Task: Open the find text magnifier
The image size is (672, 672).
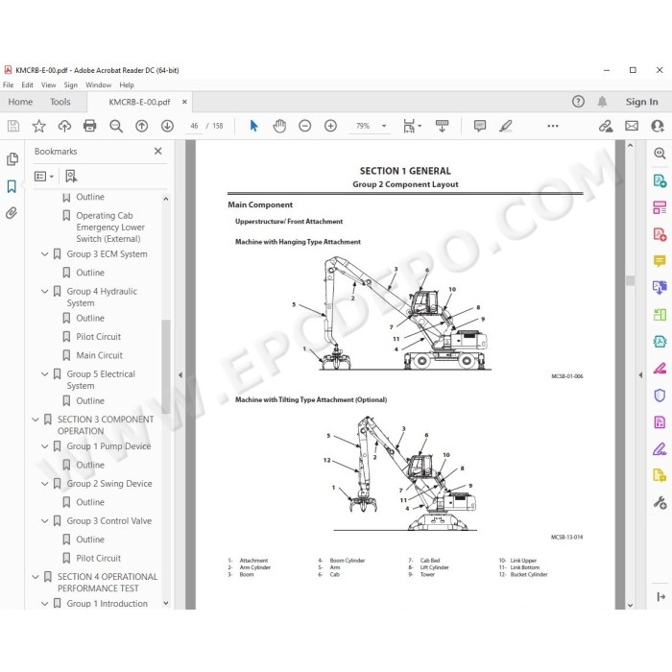Action: 116,126
